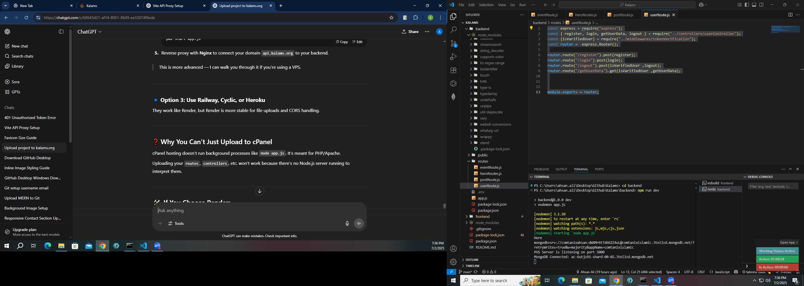Click the lightbulb code action on line 1
This screenshot has width=804, height=286.
531,28
